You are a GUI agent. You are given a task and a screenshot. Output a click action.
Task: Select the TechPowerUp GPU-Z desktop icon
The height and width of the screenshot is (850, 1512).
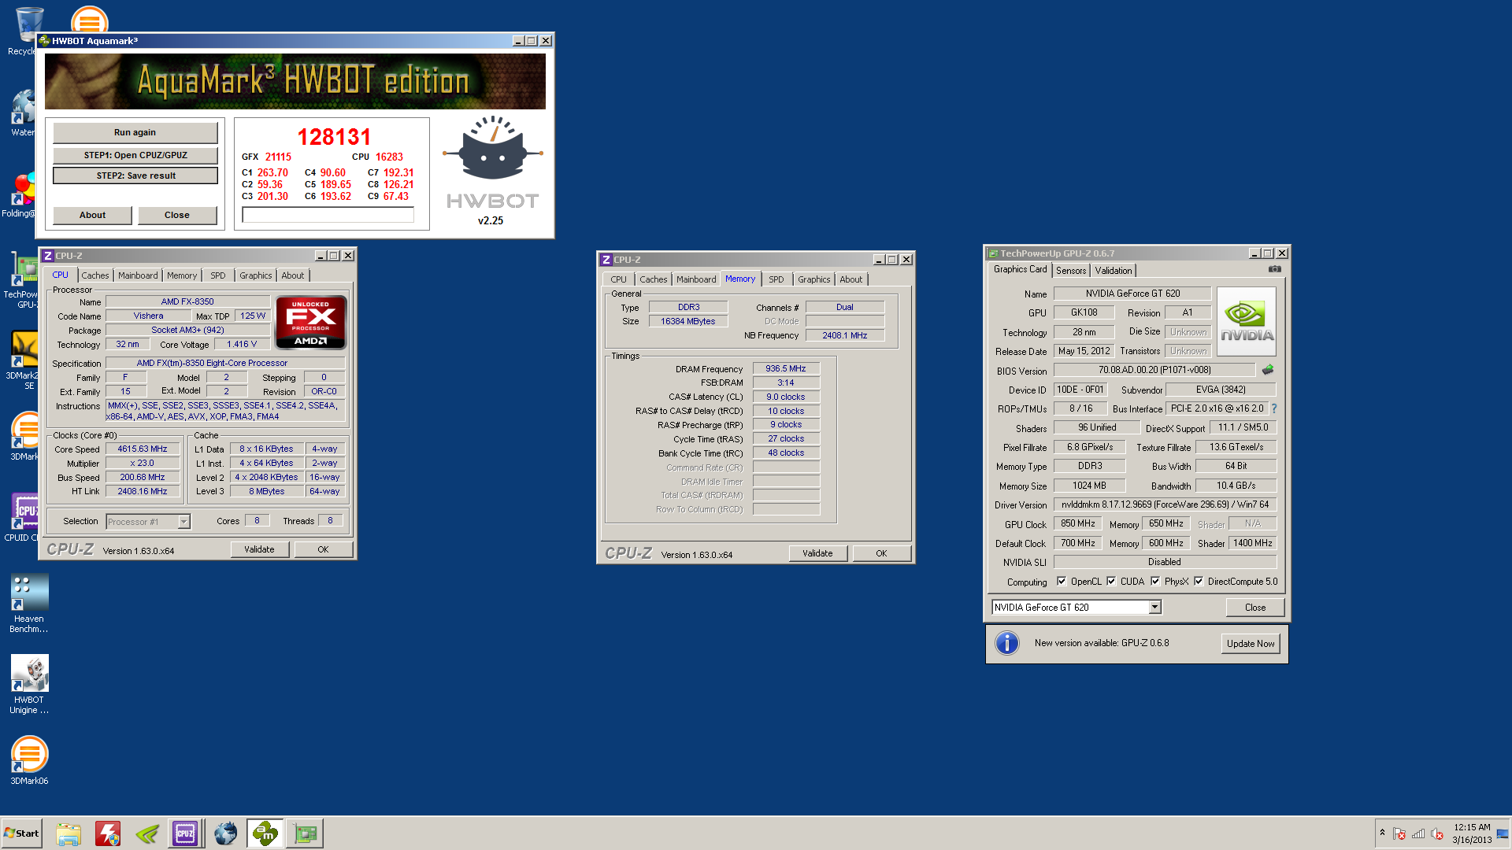click(24, 279)
